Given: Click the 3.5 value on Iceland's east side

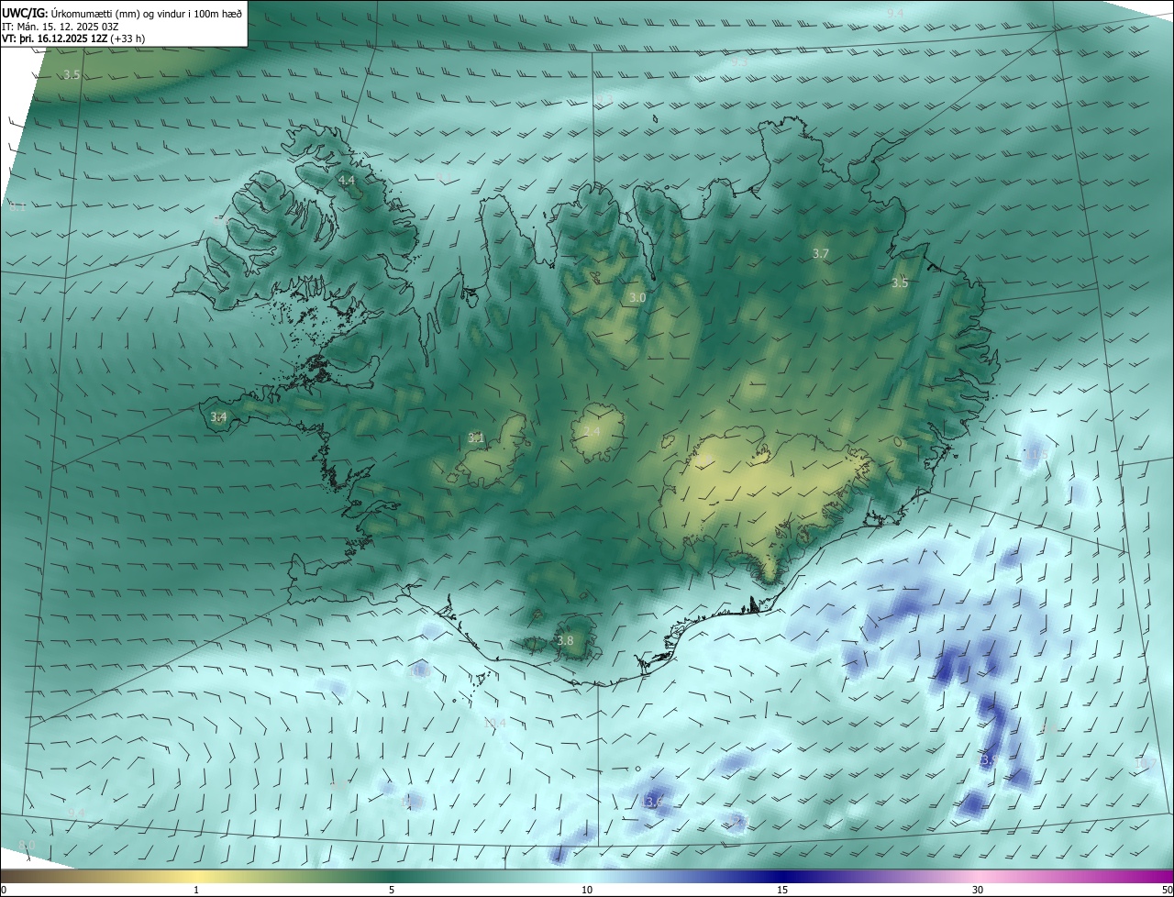Looking at the screenshot, I should point(900,283).
